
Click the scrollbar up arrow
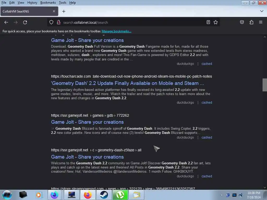point(265,37)
